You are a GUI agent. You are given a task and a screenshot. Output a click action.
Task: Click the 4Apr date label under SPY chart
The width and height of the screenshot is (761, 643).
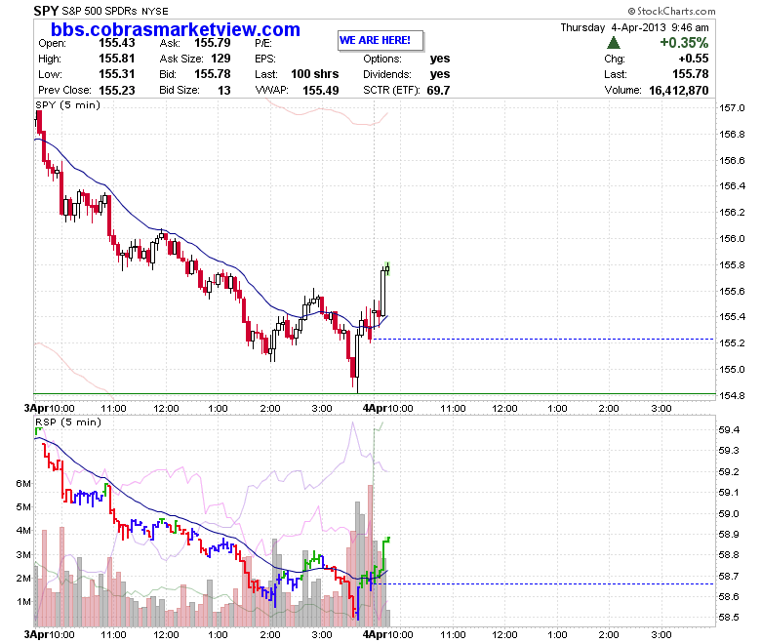click(x=376, y=408)
